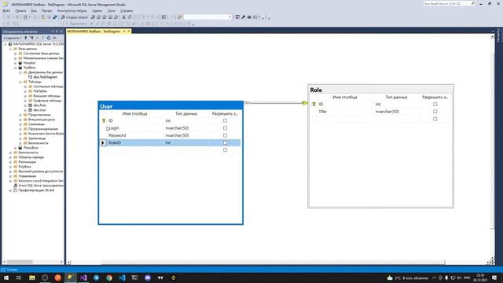The width and height of the screenshot is (503, 283).
Task: Collapse the TestBase database node
Action: 16,68
